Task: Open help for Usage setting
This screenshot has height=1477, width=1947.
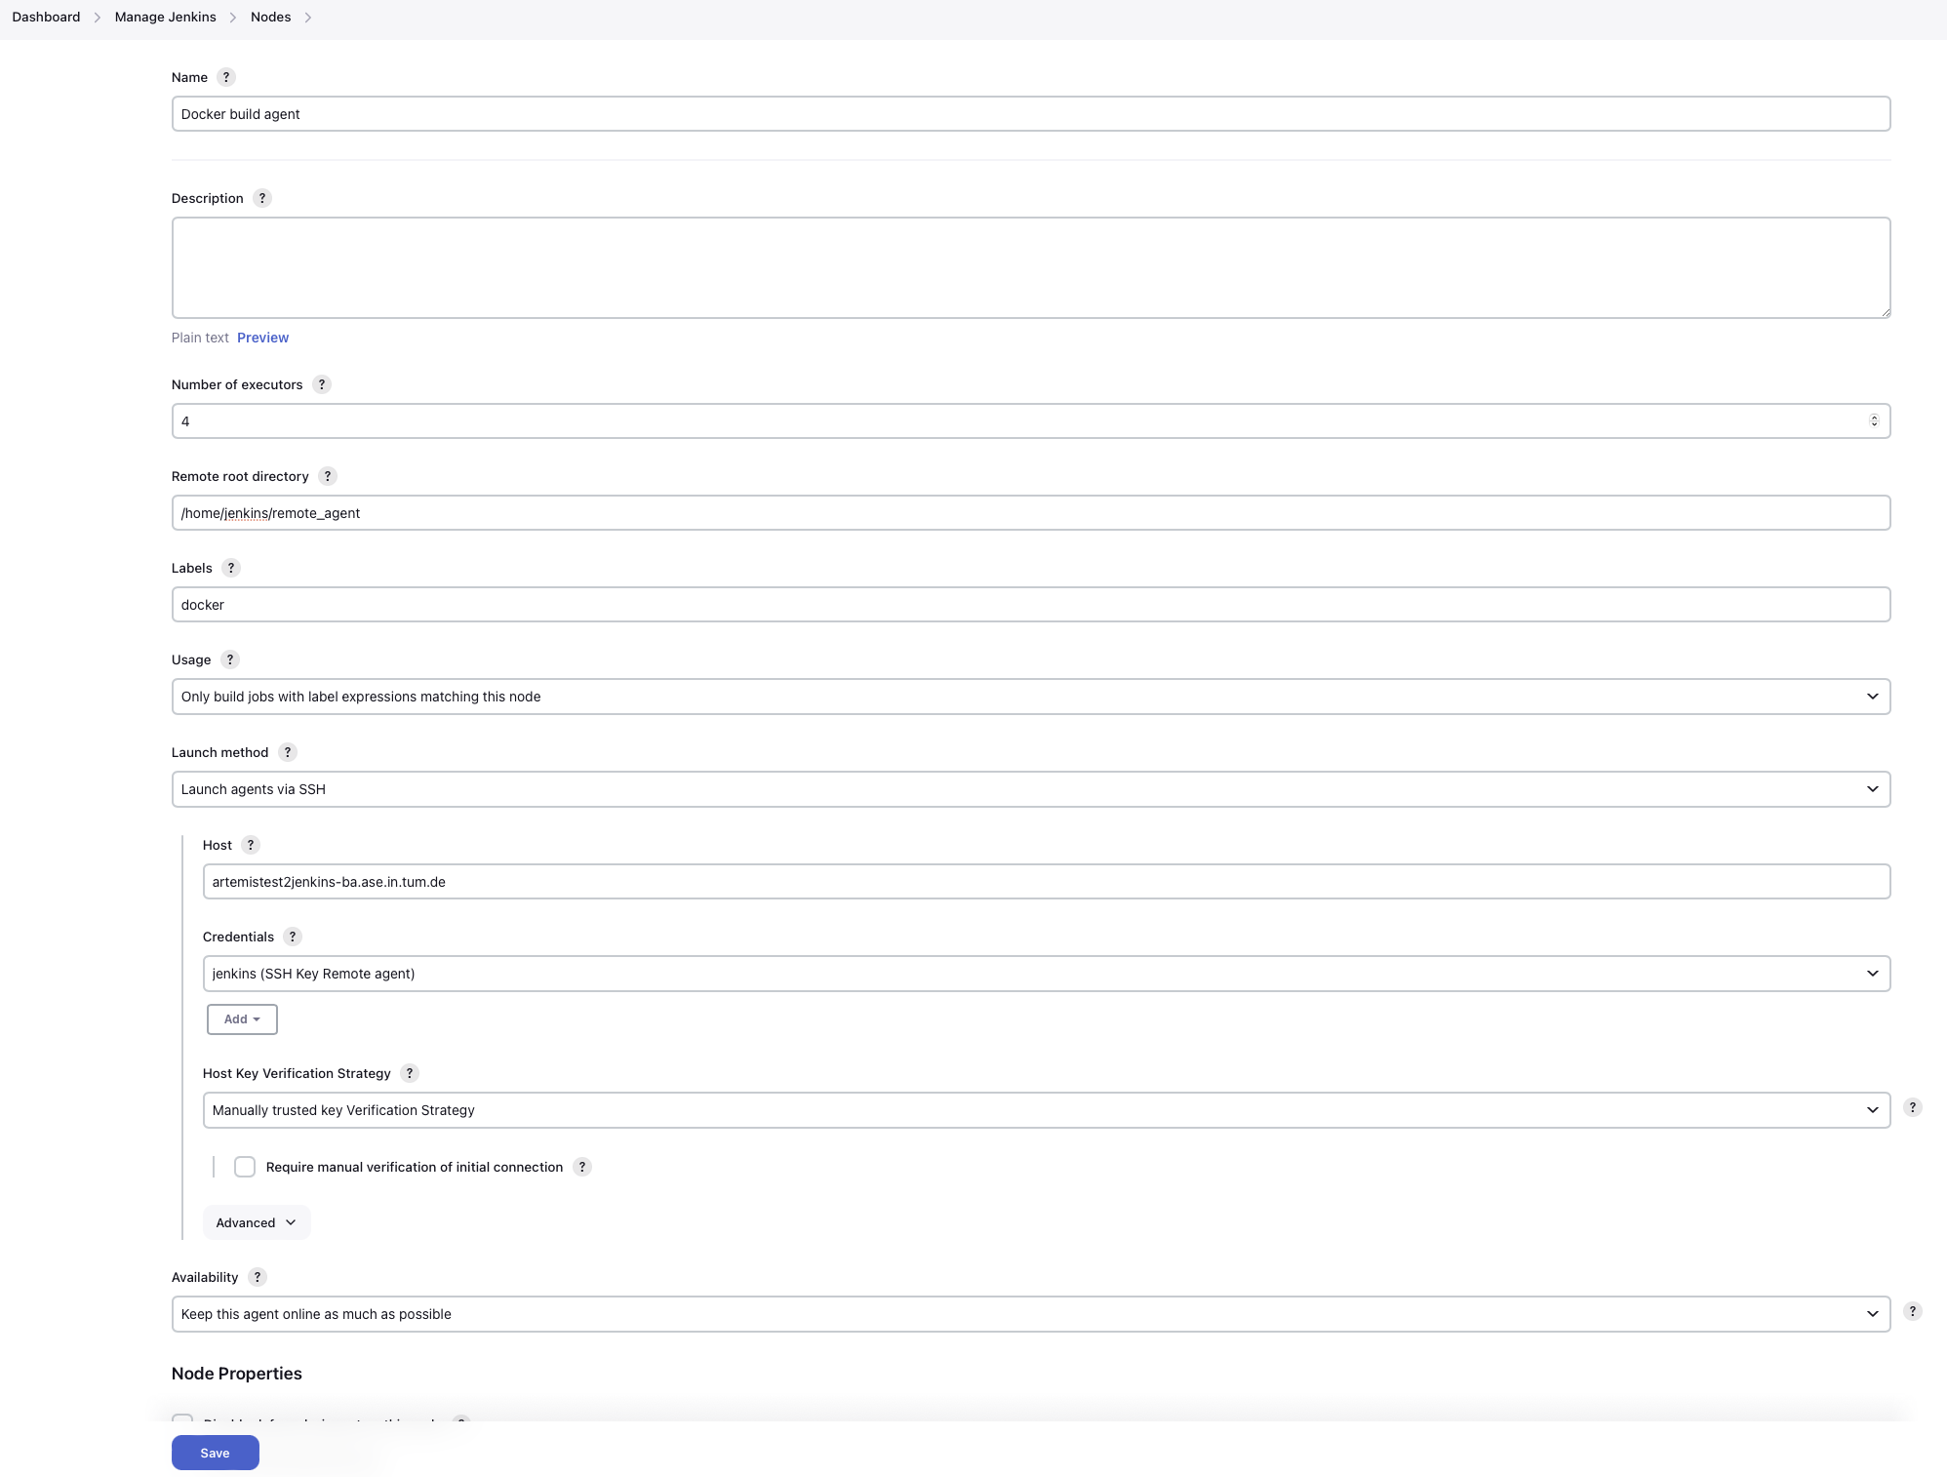Action: click(230, 659)
